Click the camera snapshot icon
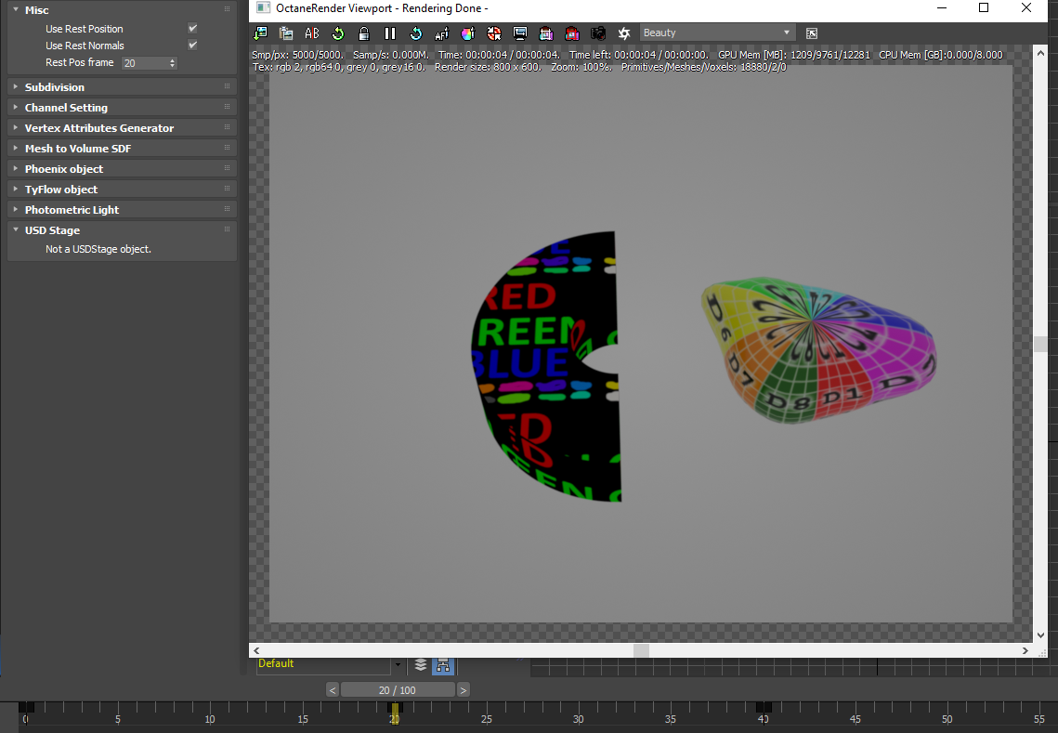This screenshot has height=733, width=1058. [x=598, y=33]
